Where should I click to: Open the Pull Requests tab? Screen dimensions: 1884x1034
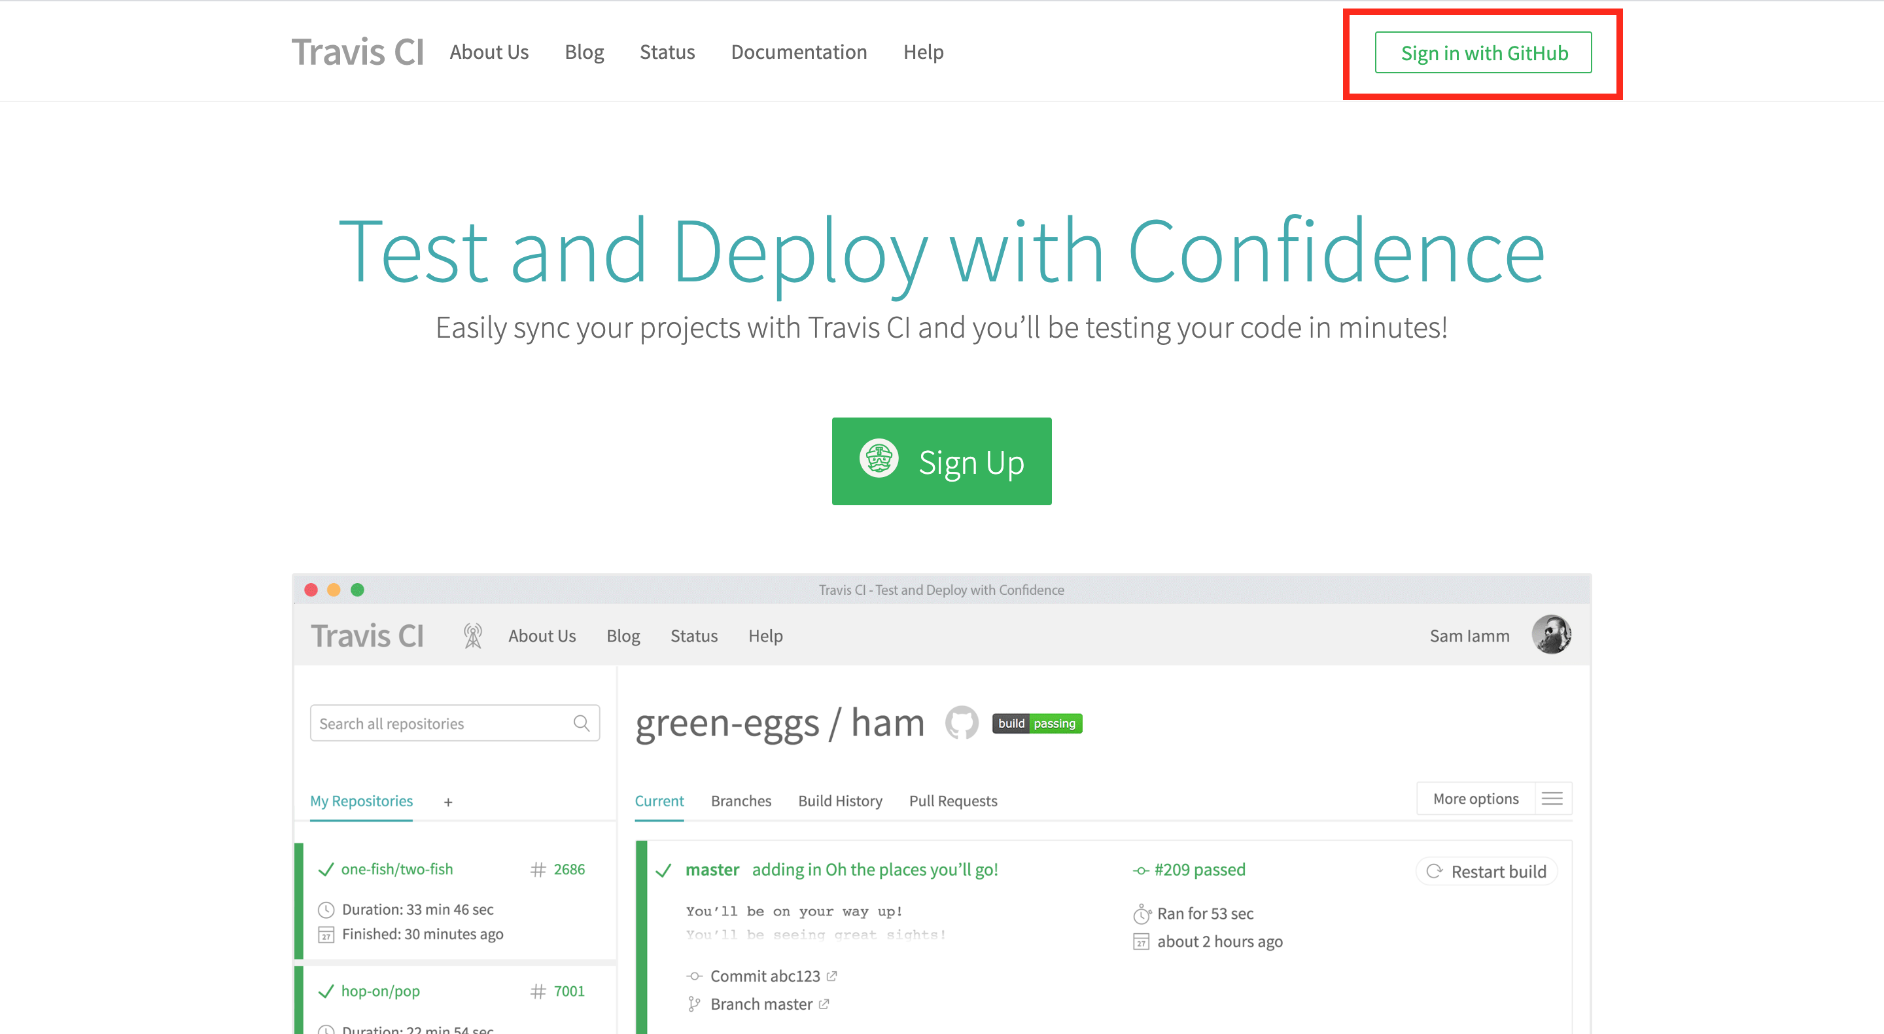coord(952,800)
